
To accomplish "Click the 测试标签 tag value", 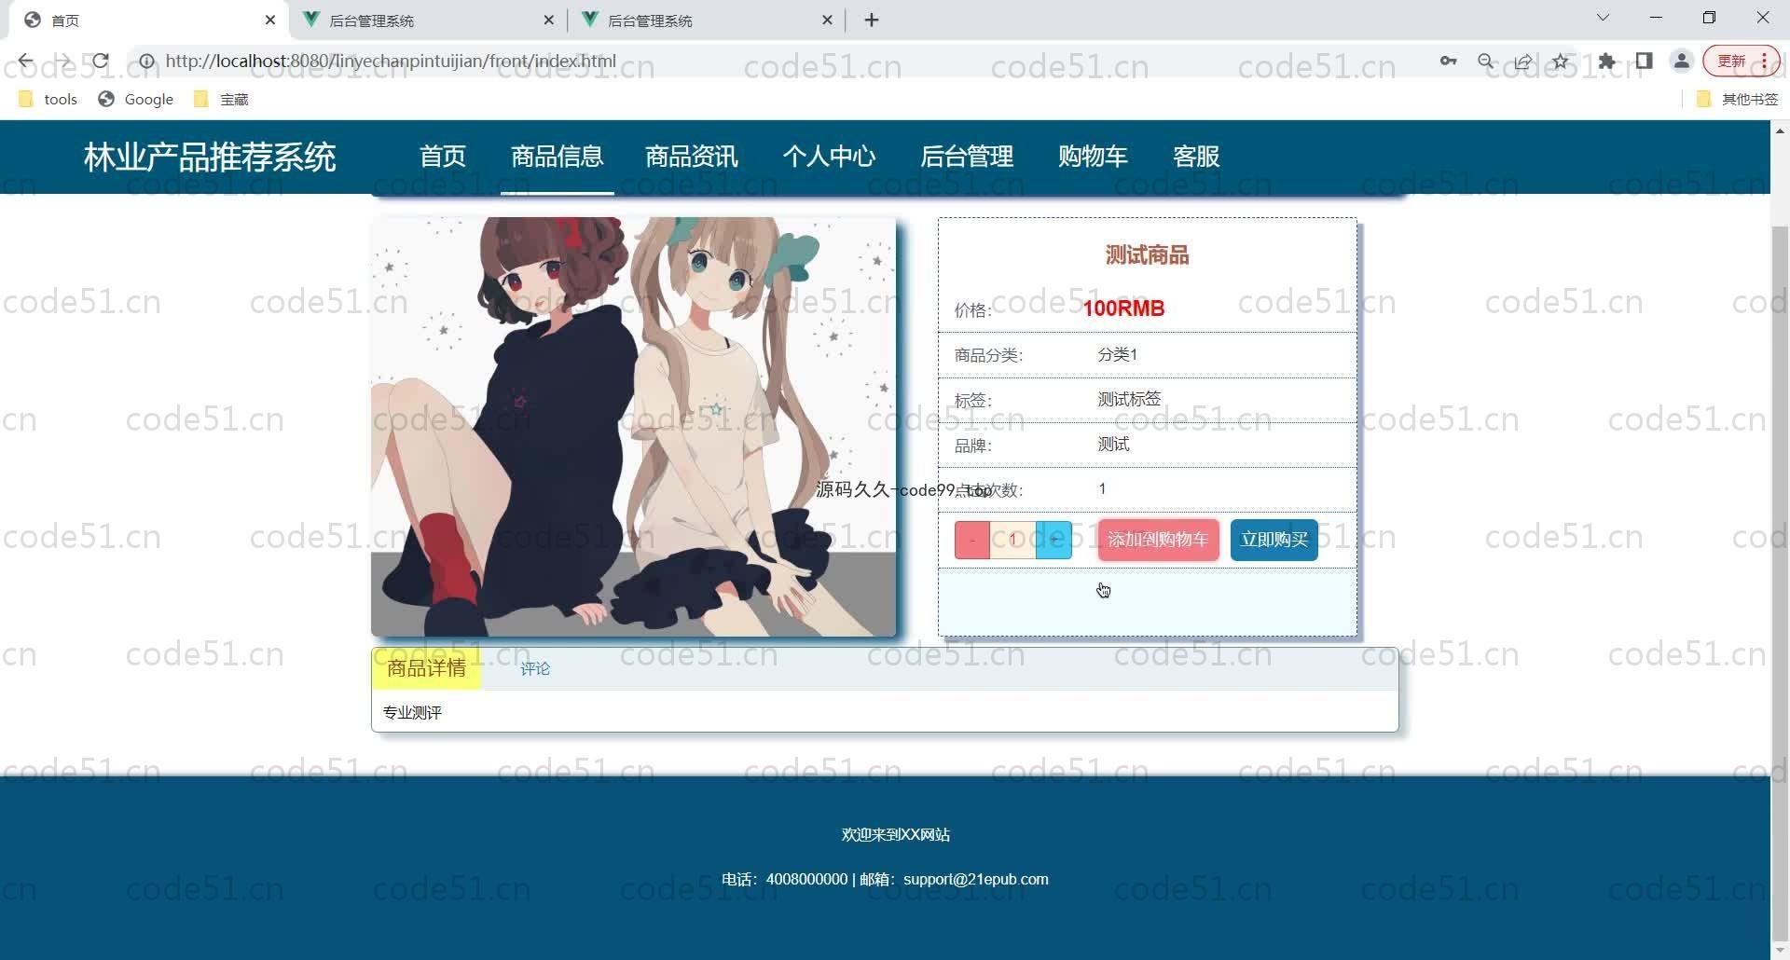I will coord(1129,399).
